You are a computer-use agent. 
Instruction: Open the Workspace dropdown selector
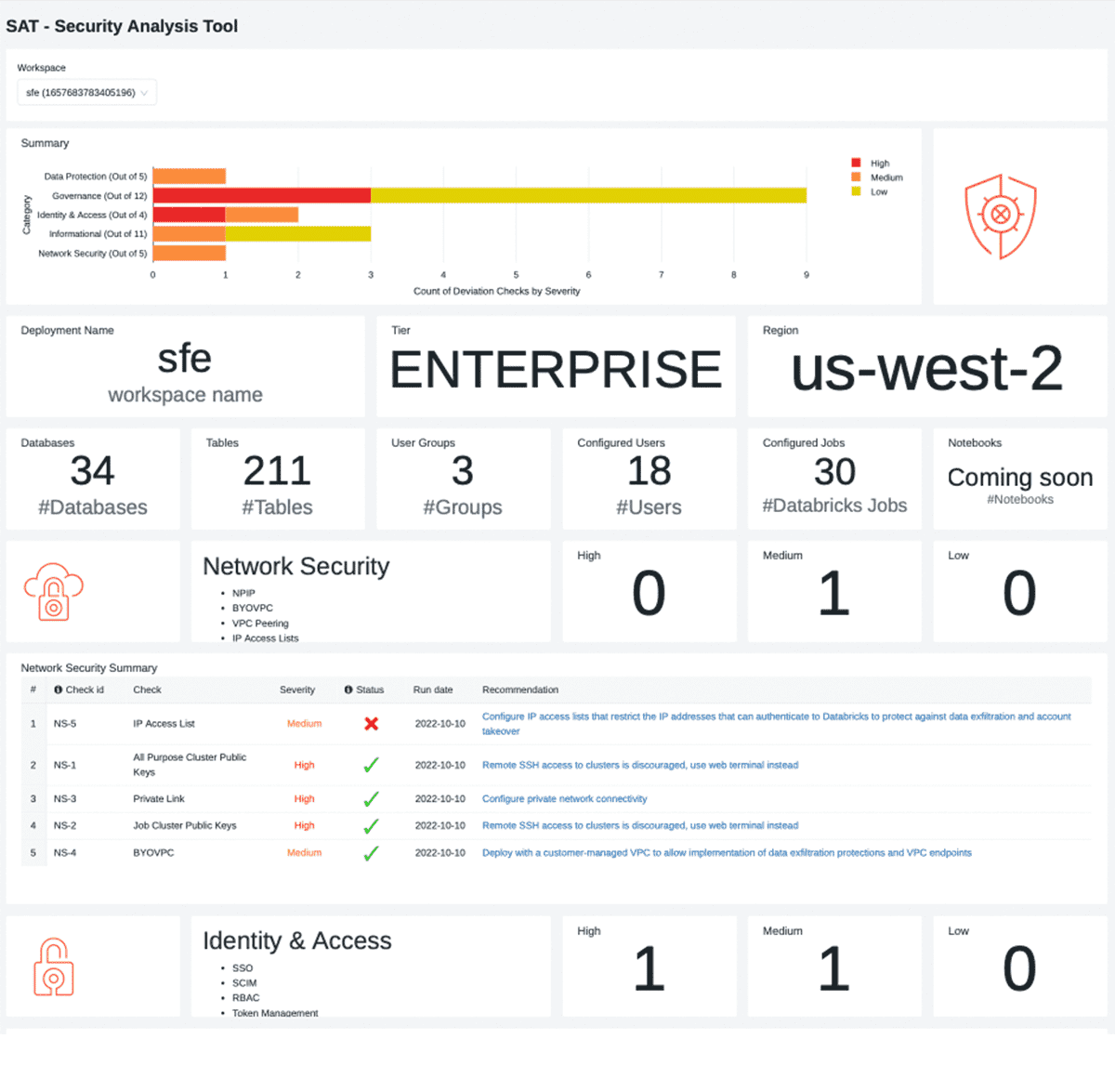86,93
